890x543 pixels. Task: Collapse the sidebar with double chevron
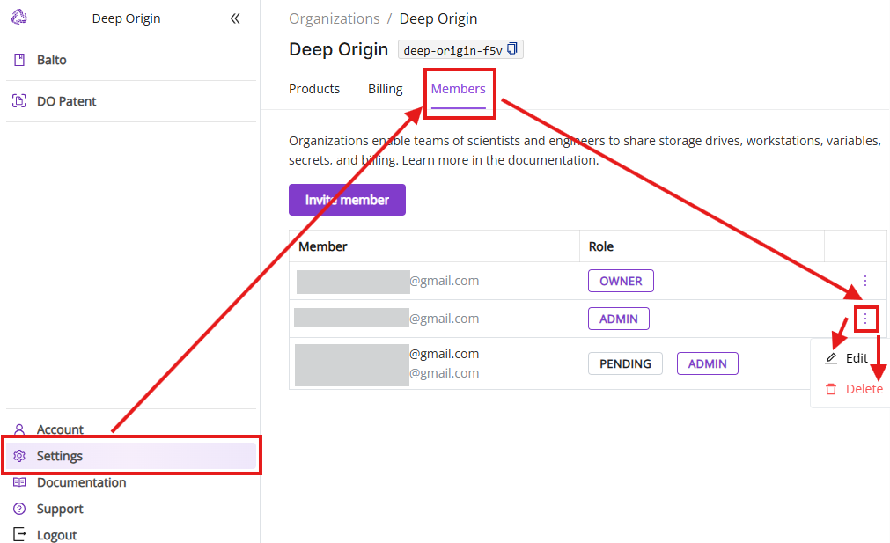235,18
